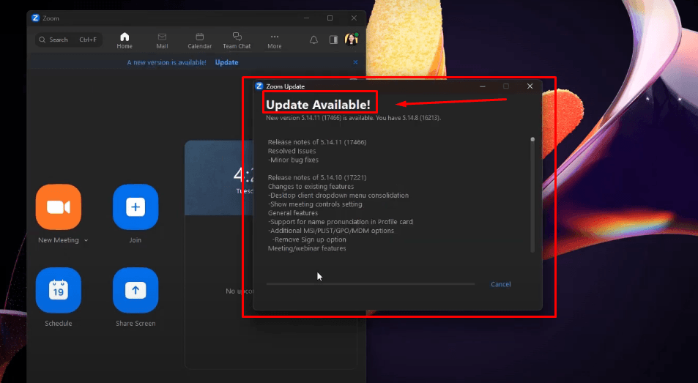Click "-Show meeting controls setting" line
This screenshot has height=383, width=698.
(x=315, y=204)
